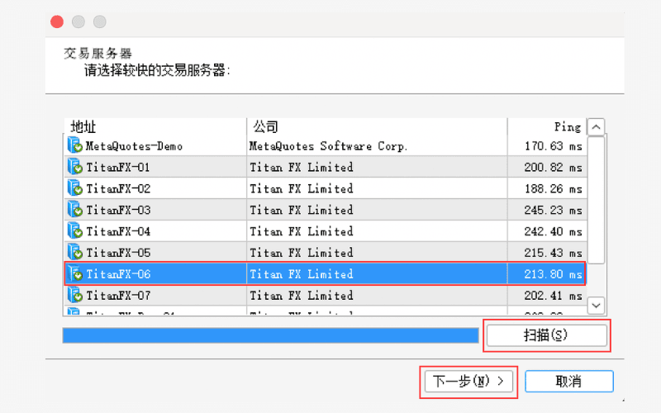This screenshot has height=413, width=661.
Task: Select the TitanFX-02 server address
Action: (x=118, y=189)
